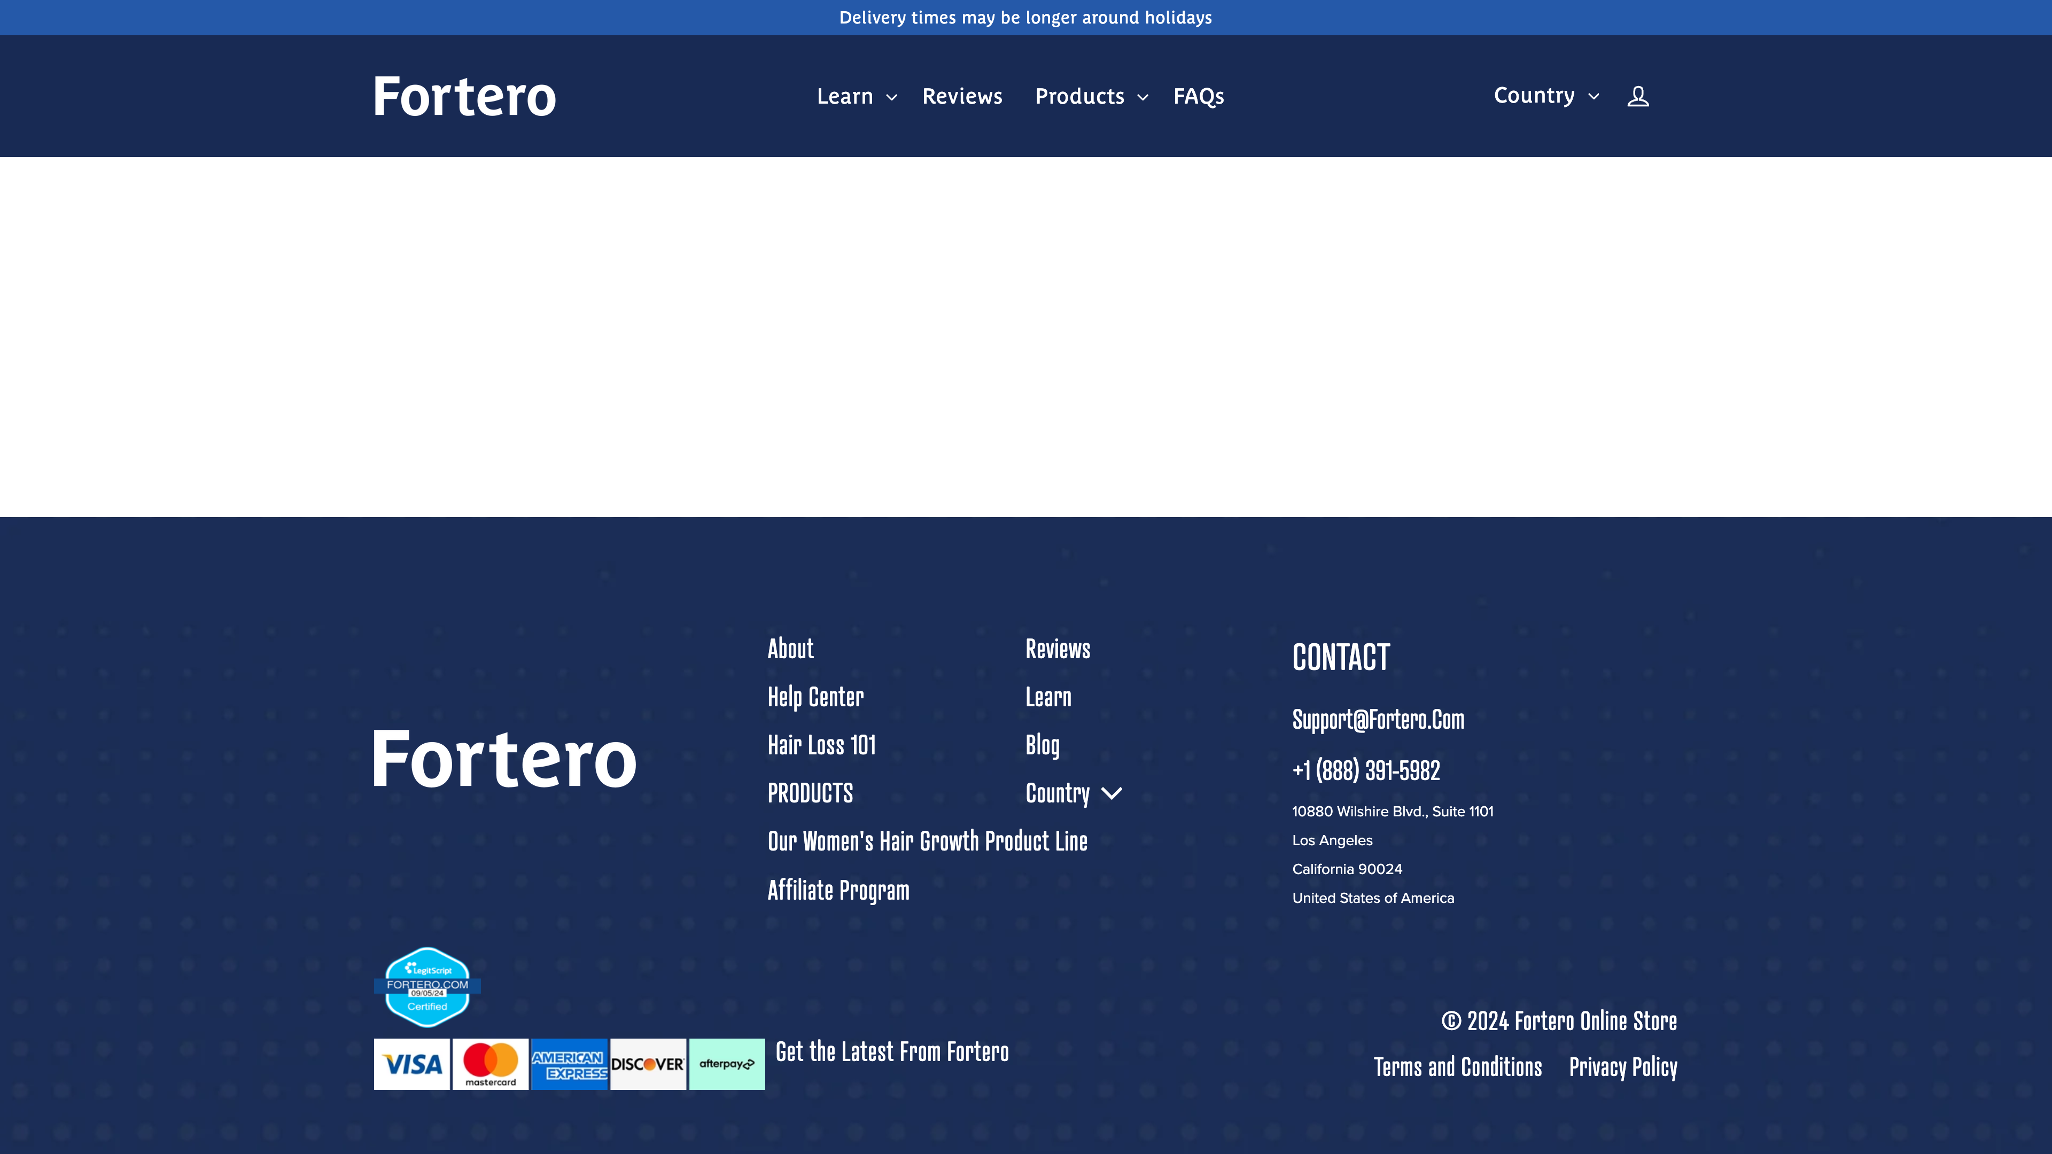
Task: Open the header Country selector
Action: click(1546, 96)
